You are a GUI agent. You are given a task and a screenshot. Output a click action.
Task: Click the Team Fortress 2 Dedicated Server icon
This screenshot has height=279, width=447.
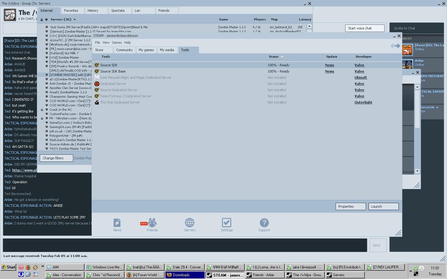click(x=97, y=96)
